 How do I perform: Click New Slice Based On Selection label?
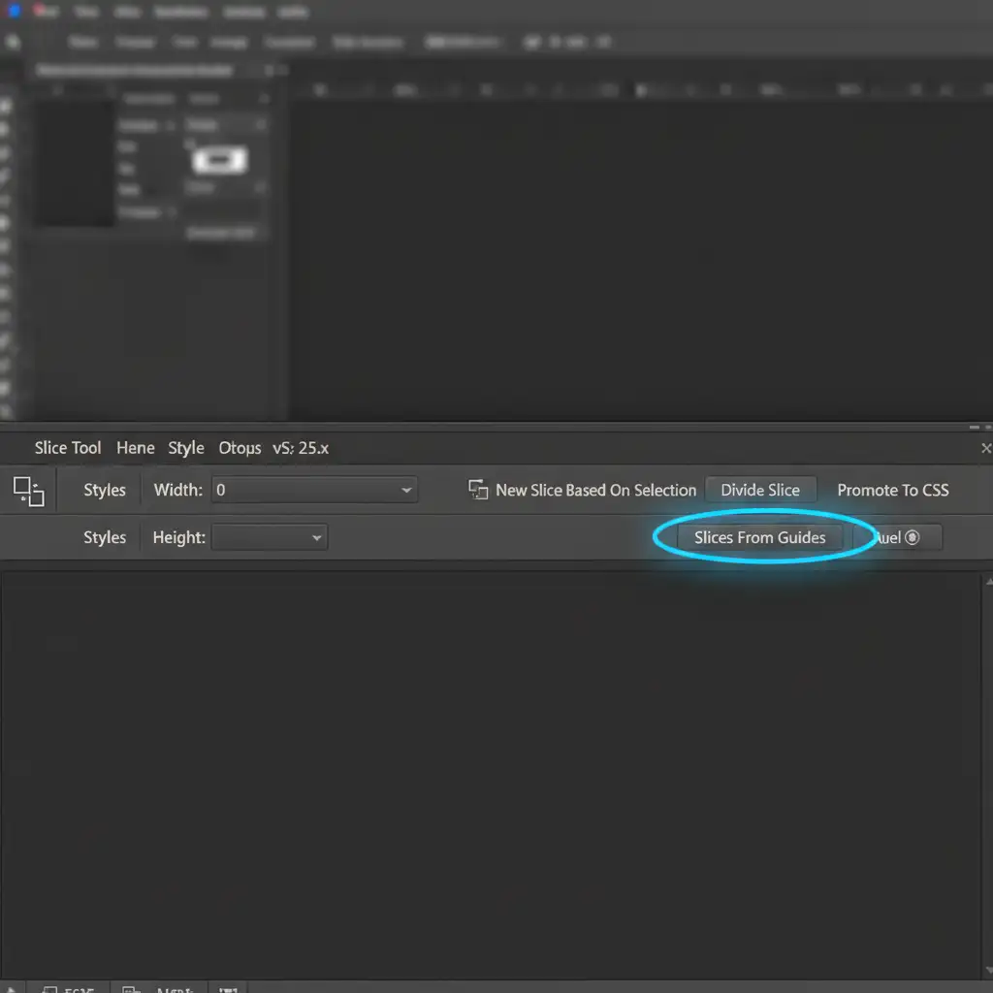click(596, 490)
